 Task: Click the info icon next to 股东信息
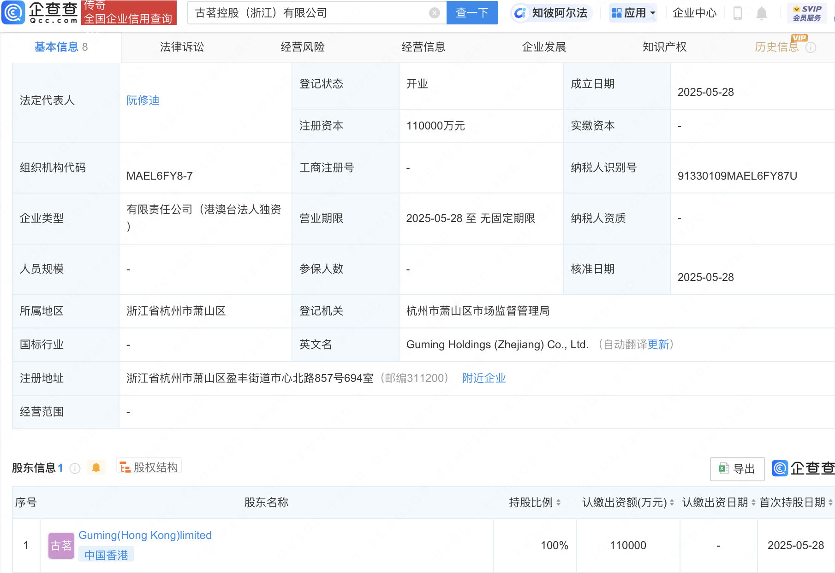(75, 468)
